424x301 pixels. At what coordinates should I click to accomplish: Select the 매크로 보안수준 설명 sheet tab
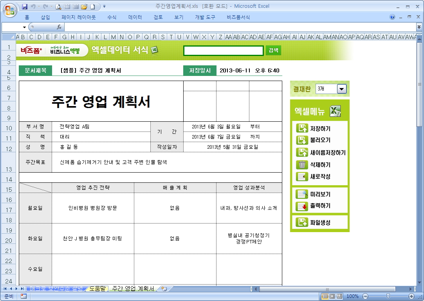[56, 288]
